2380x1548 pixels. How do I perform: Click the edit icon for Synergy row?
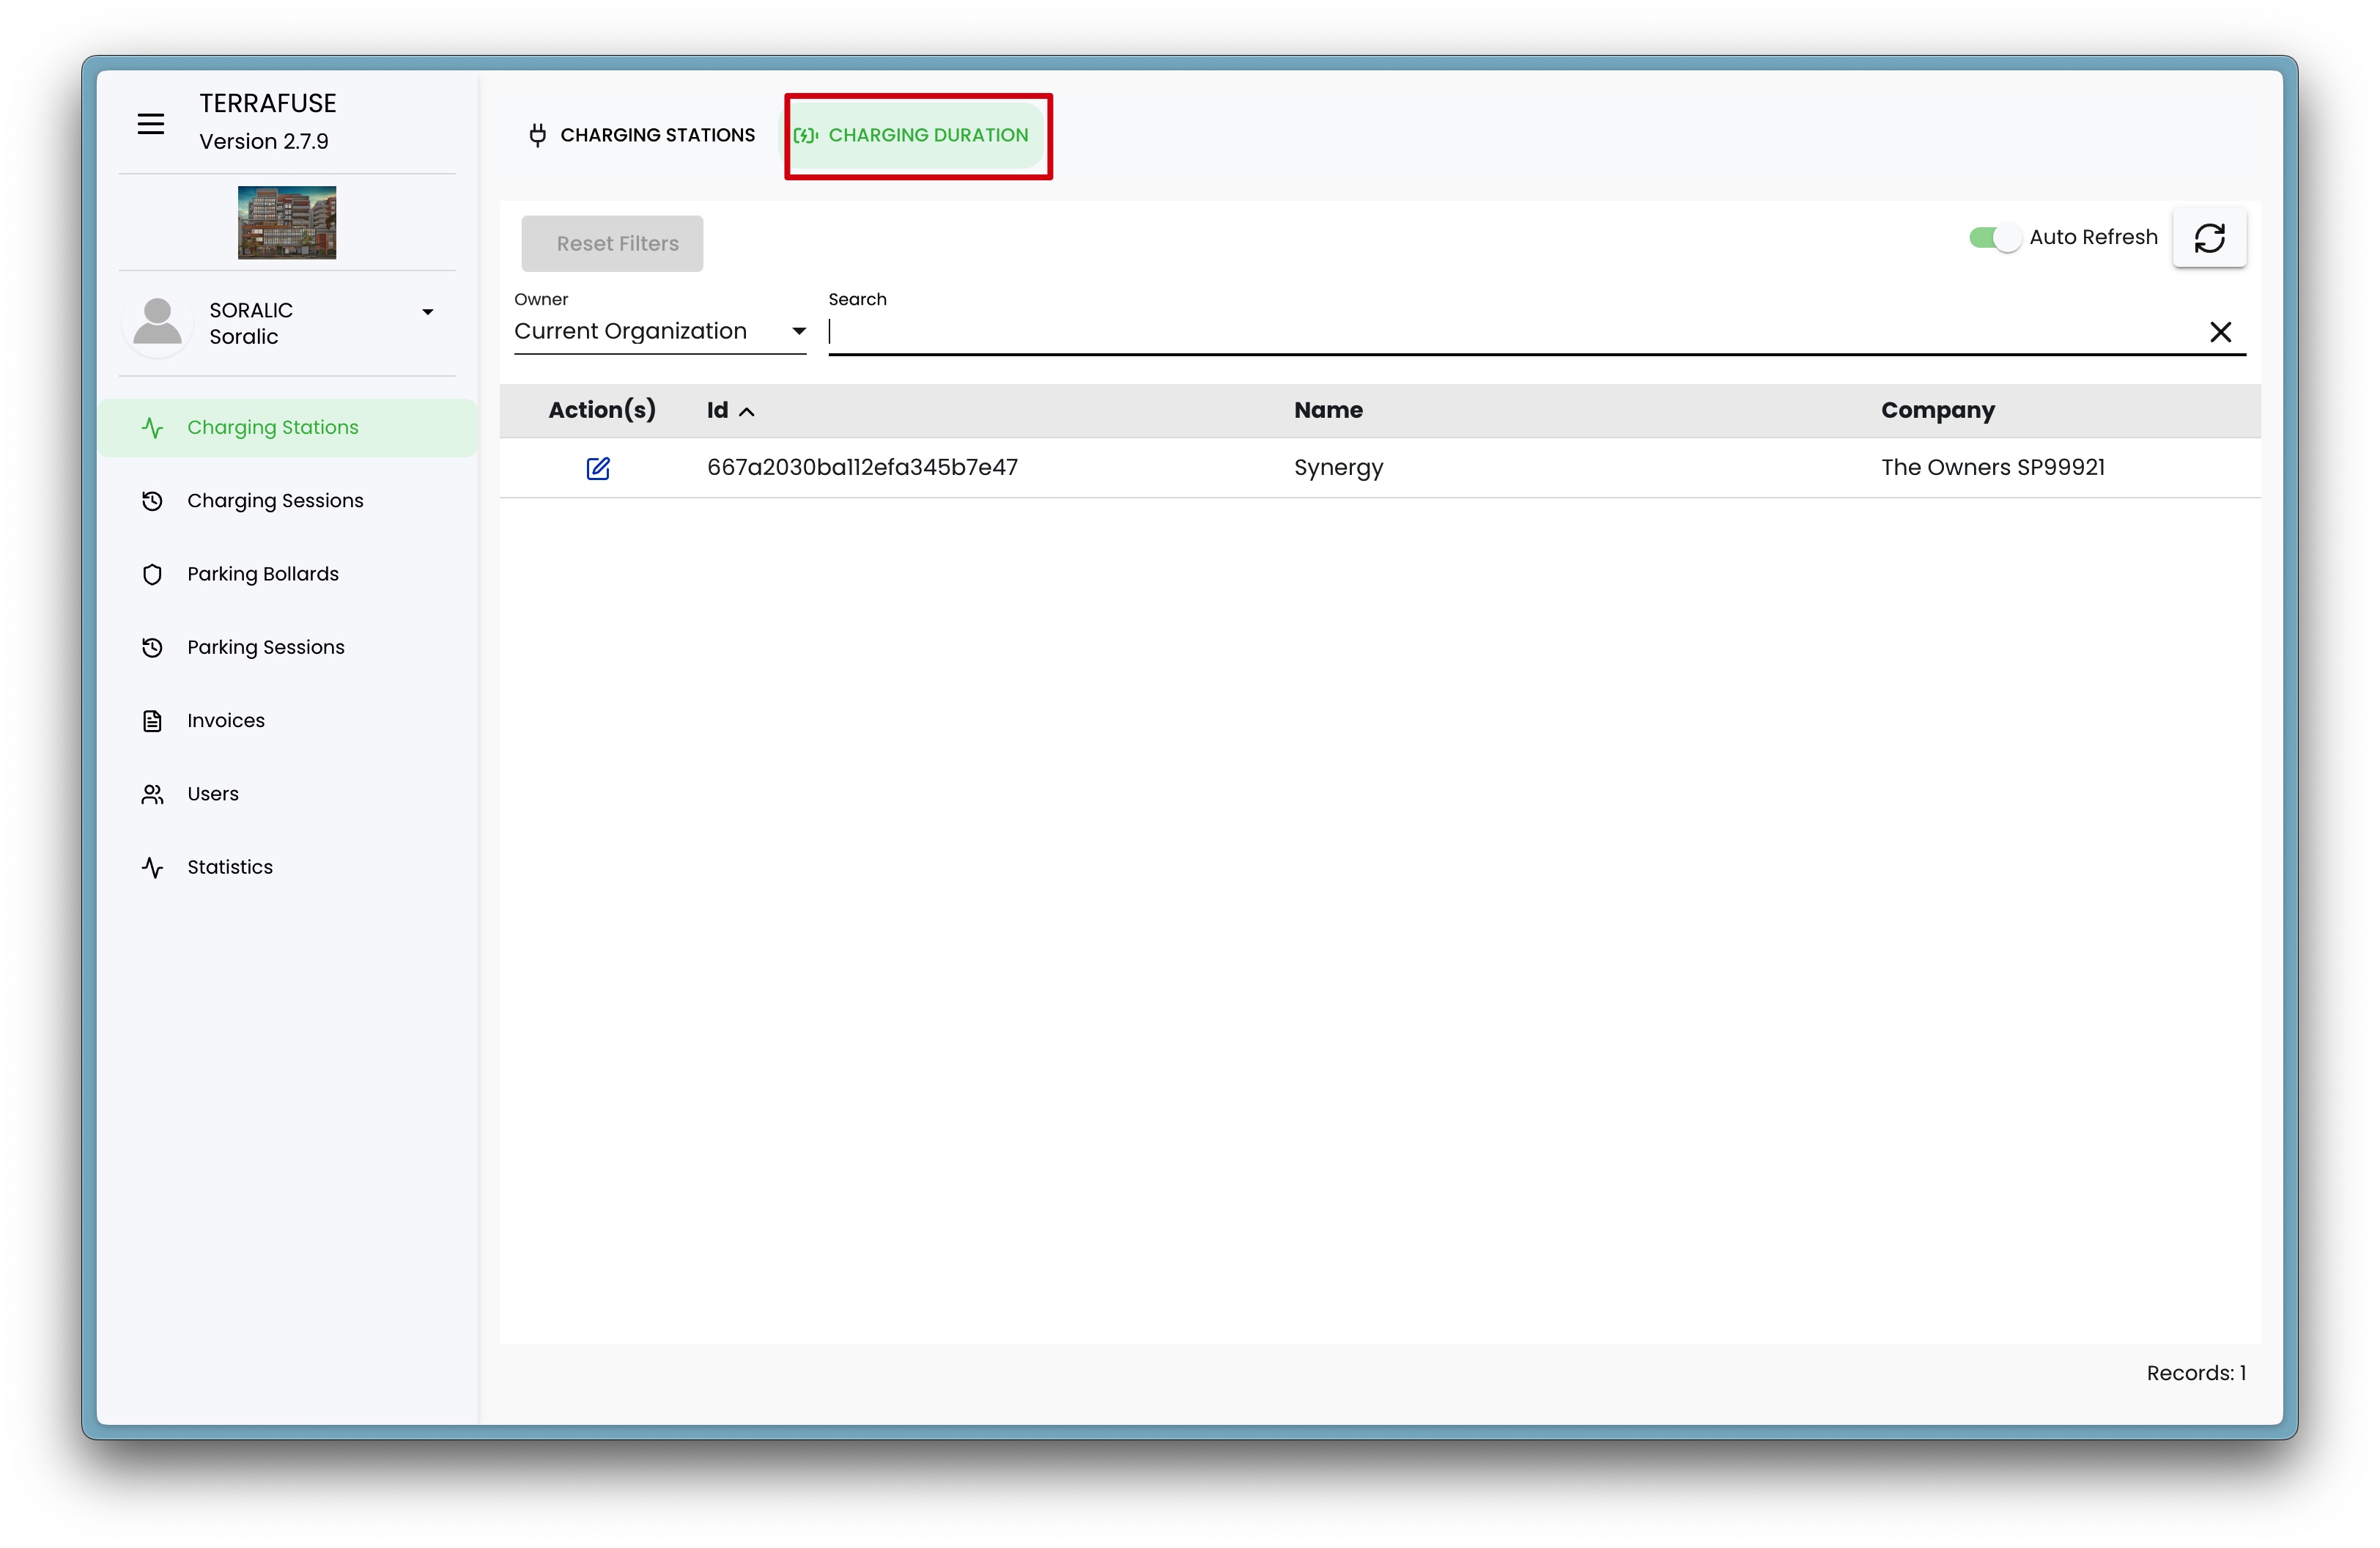598,468
